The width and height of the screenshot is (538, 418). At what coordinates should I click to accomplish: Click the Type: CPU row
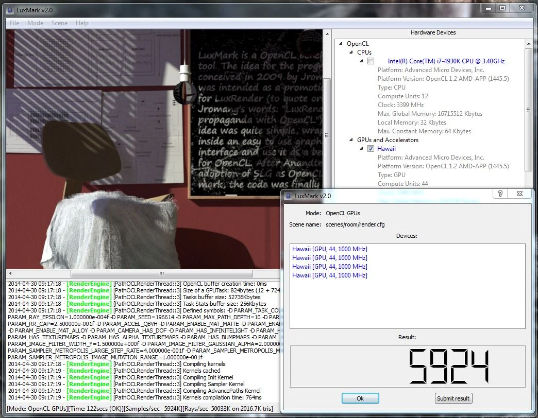pyautogui.click(x=392, y=88)
